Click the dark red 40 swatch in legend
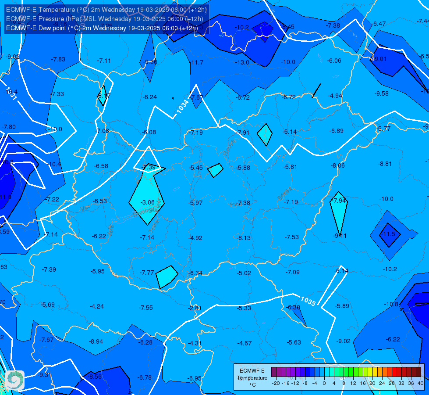Image resolution: width=429 pixels, height=395 pixels. pos(418,372)
